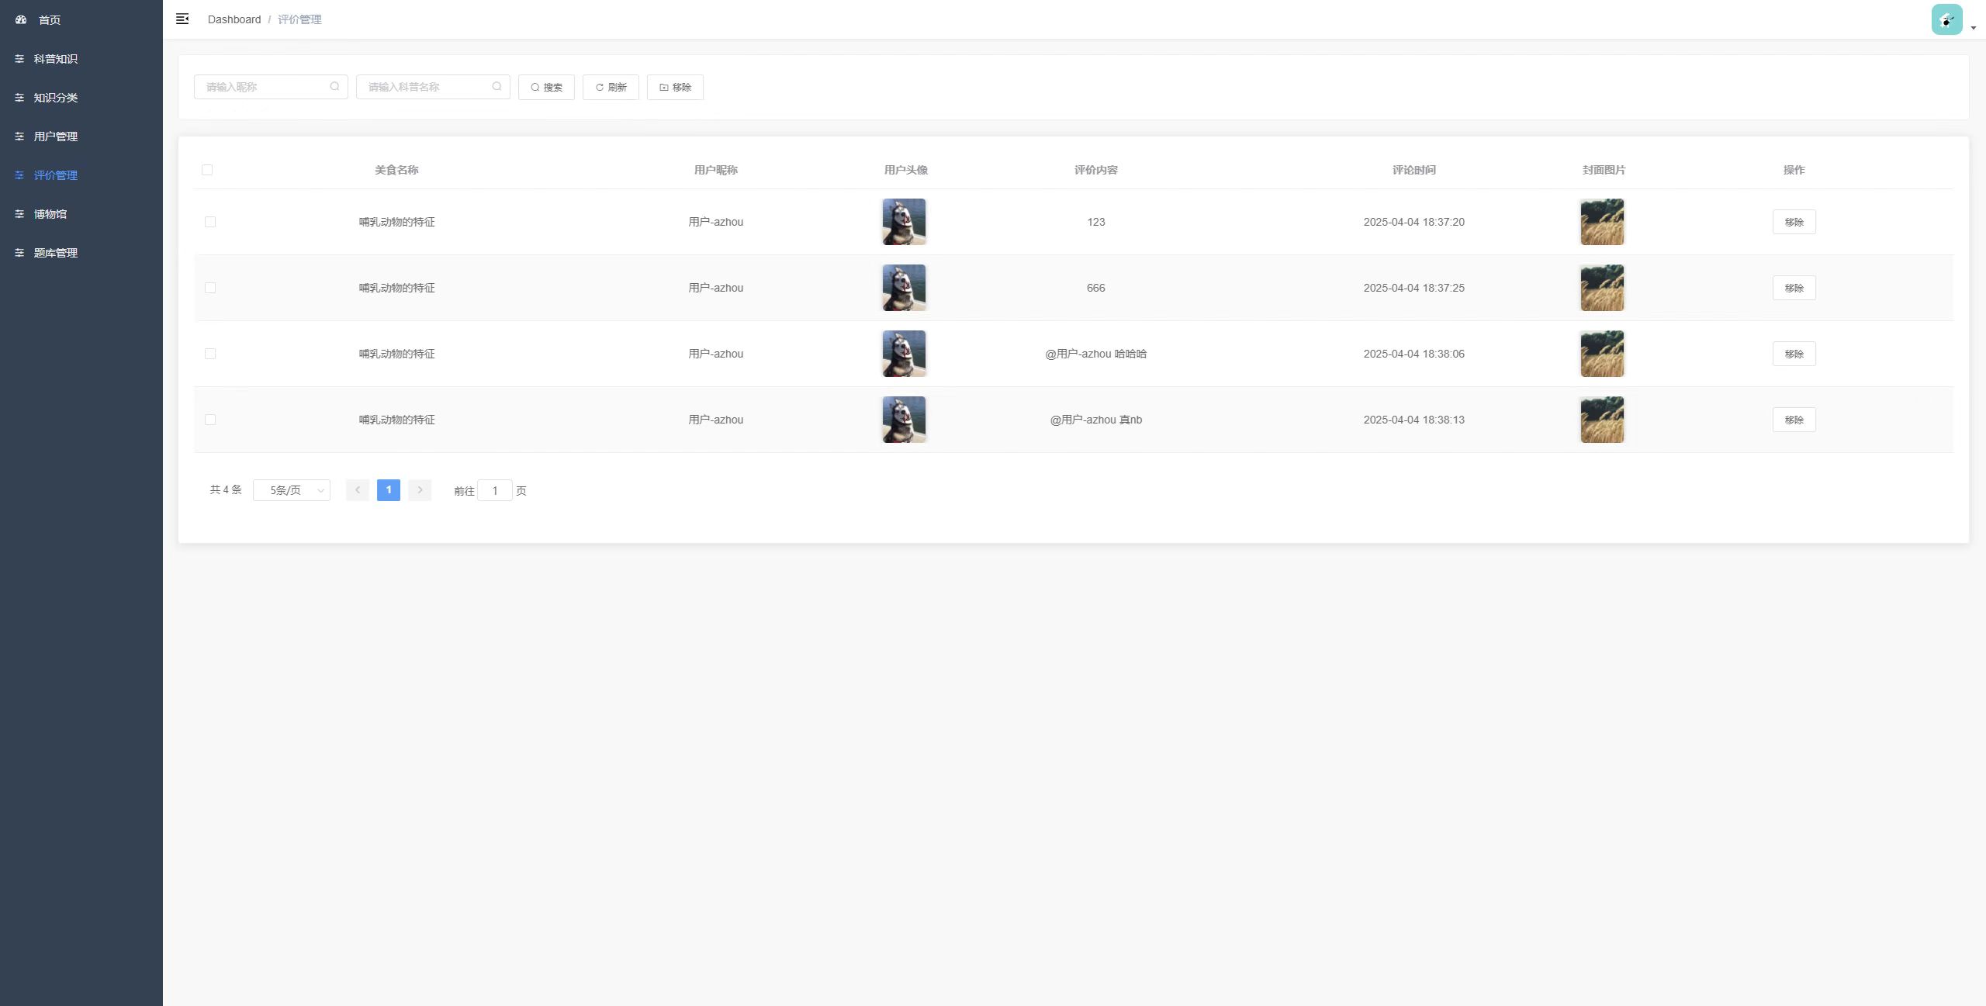Viewport: 1986px width, 1006px height.
Task: Open the 5条/页 page size dropdown
Action: point(292,490)
